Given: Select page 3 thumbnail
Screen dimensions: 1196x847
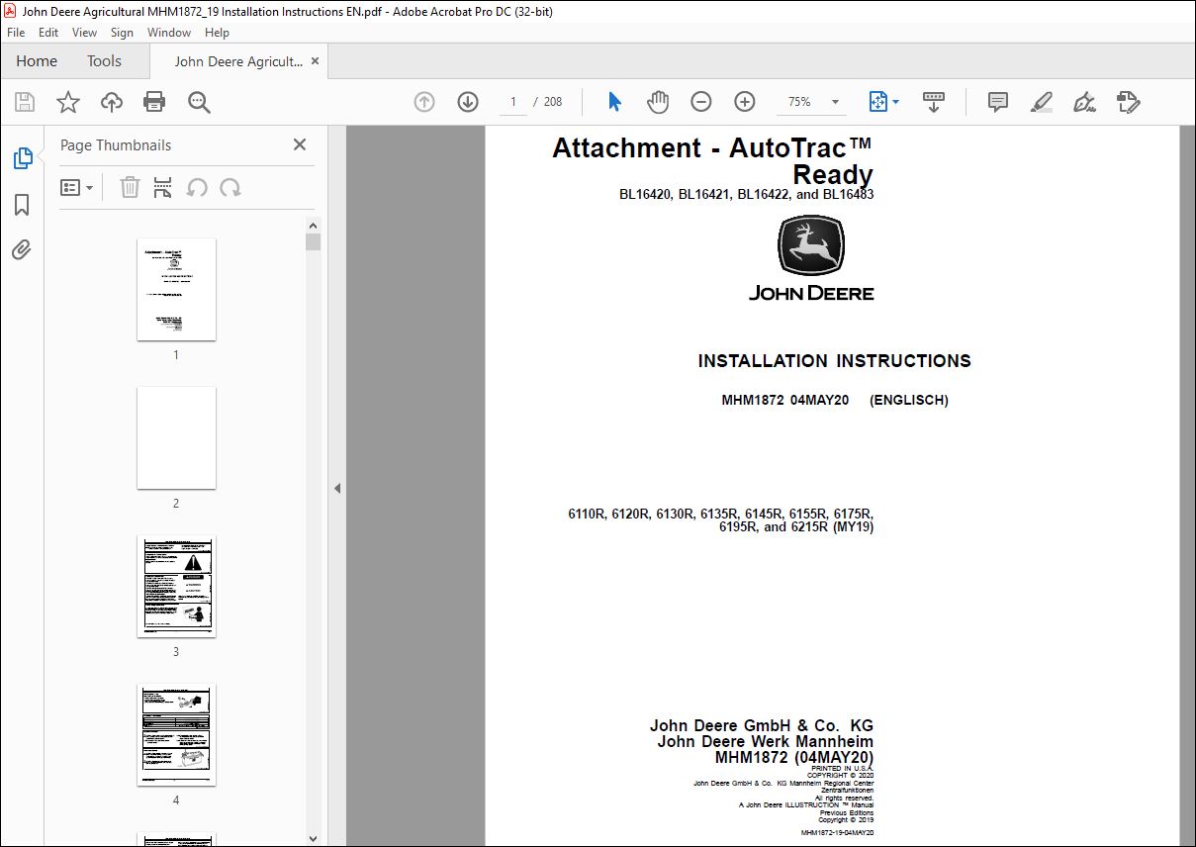Looking at the screenshot, I should coord(176,586).
